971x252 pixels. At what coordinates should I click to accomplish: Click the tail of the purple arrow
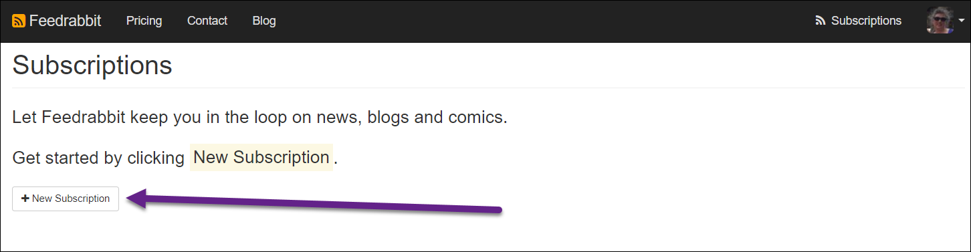pos(496,211)
